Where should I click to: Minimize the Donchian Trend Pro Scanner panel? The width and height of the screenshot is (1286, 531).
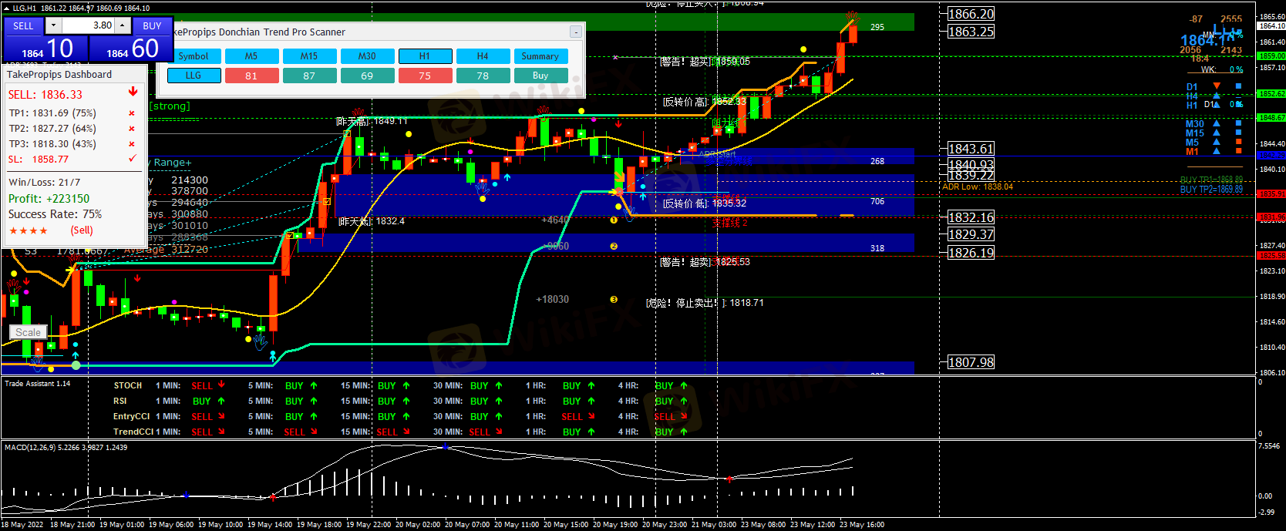575,32
